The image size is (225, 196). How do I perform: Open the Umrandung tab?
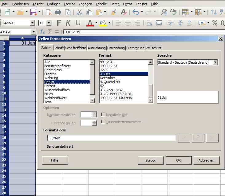pos(116,48)
